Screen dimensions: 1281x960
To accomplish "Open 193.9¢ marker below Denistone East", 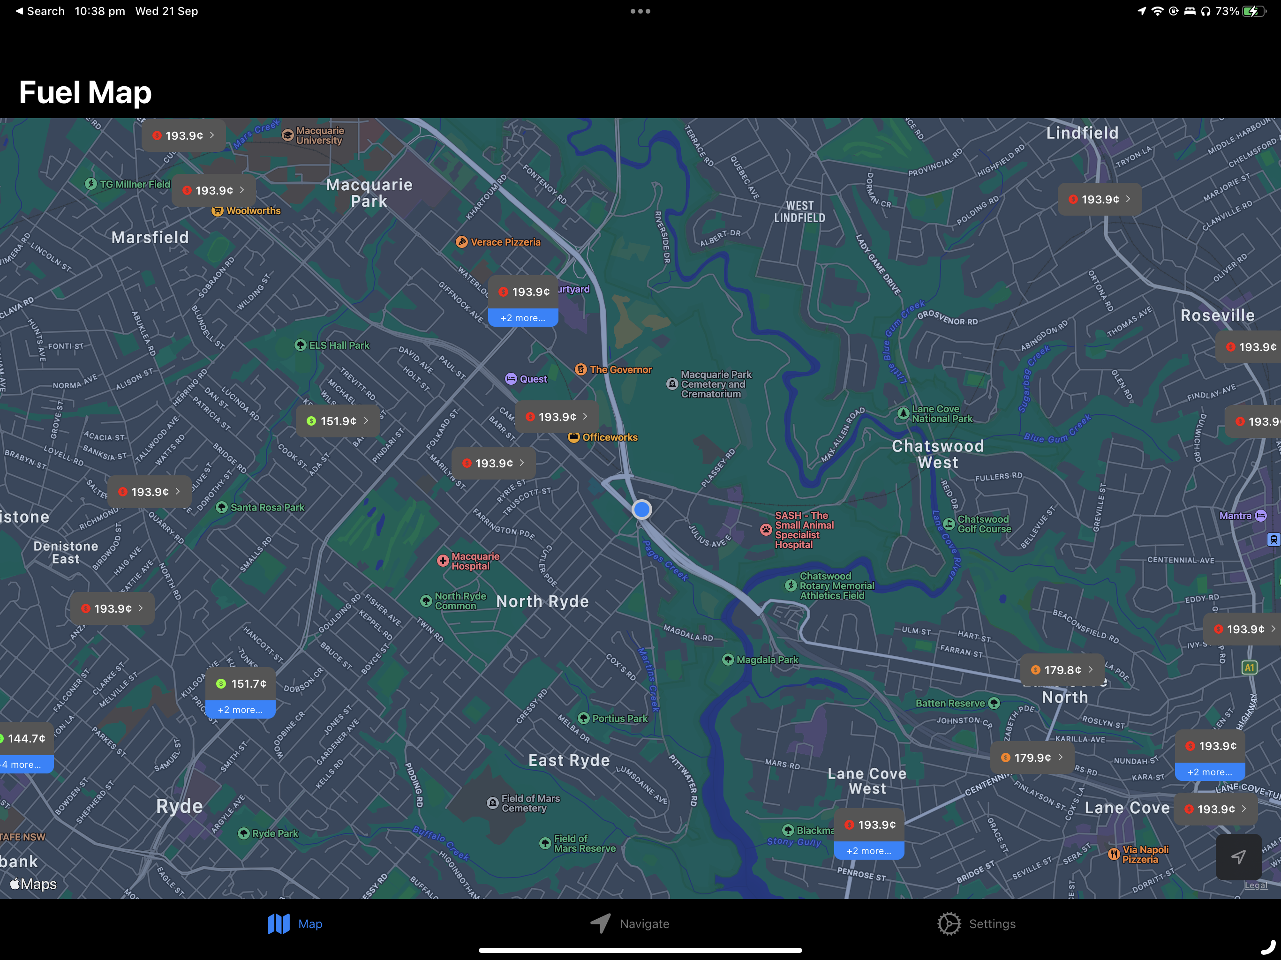I will tap(113, 608).
